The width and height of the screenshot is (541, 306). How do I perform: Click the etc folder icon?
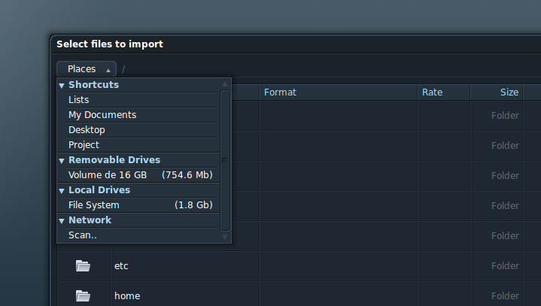[x=83, y=266]
